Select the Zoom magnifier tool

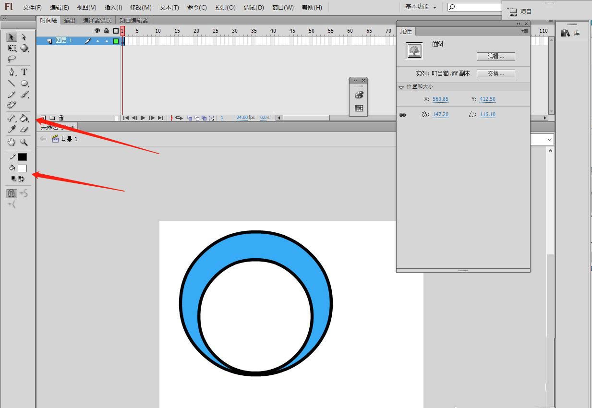[24, 142]
